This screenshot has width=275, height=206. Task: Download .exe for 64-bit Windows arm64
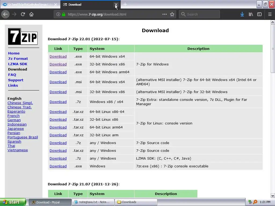[58, 72]
